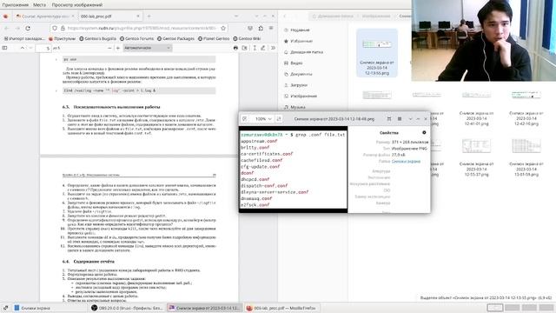The height and width of the screenshot is (313, 556).
Task: Open a new Firefox tab
Action: point(149,17)
